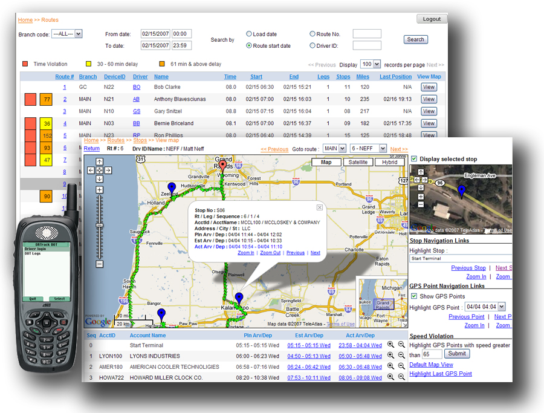Select the Route start date radio button
The width and height of the screenshot is (544, 413).
249,45
